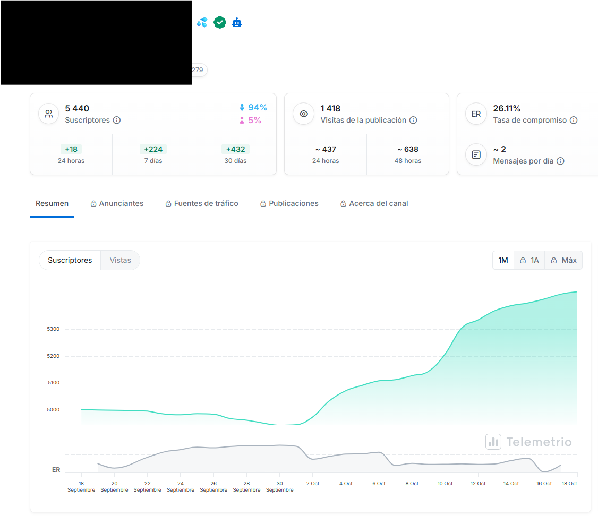The width and height of the screenshot is (598, 524).
Task: Open the Acerca del canal tab
Action: coord(374,203)
